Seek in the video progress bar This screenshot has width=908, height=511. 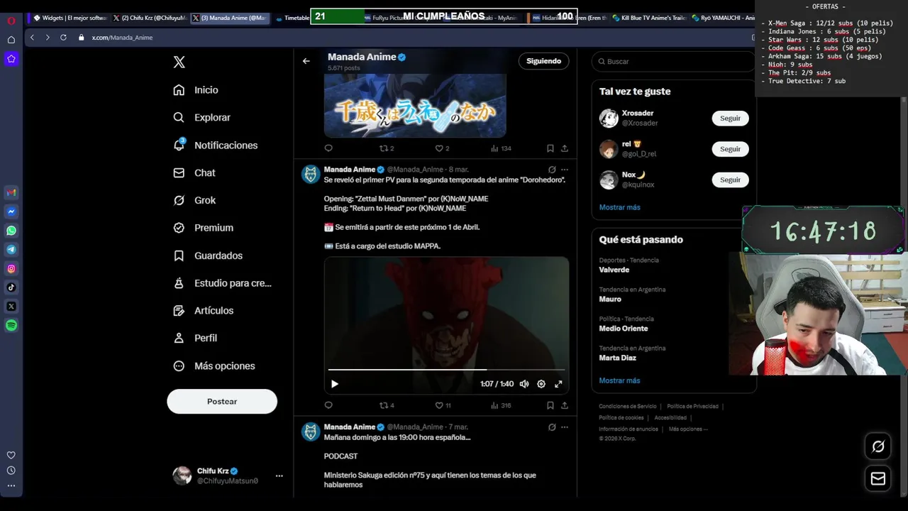coord(446,370)
